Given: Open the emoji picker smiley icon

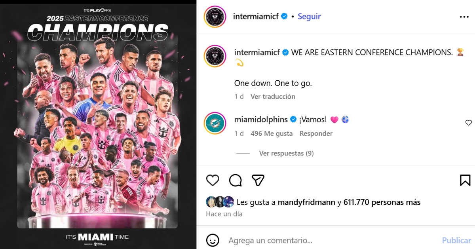Looking at the screenshot, I should pyautogui.click(x=213, y=240).
